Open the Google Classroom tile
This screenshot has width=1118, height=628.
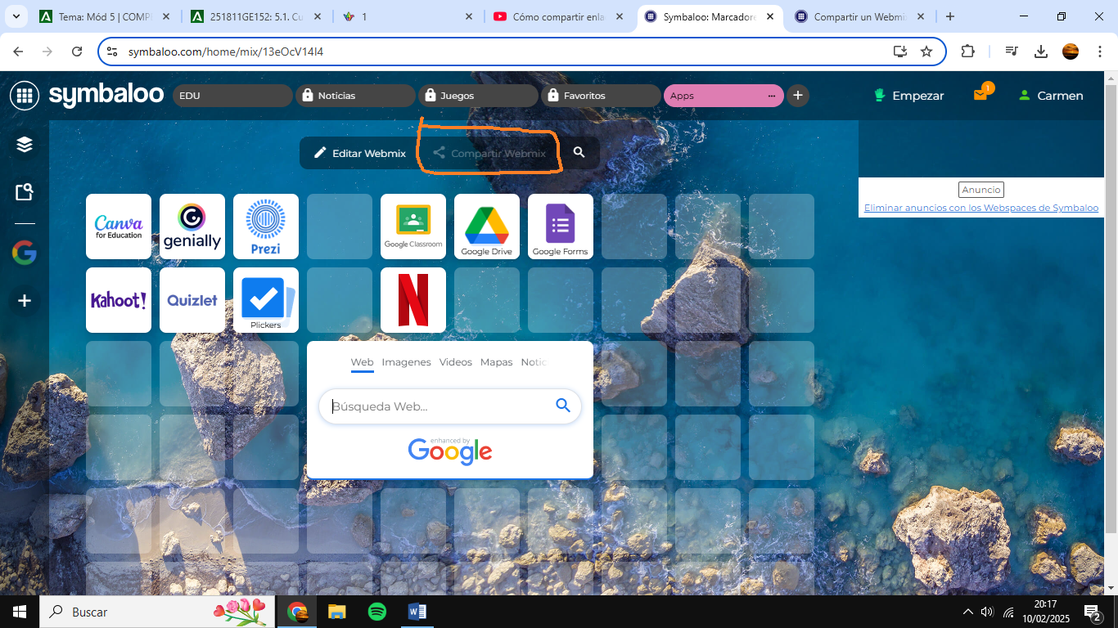pyautogui.click(x=413, y=227)
